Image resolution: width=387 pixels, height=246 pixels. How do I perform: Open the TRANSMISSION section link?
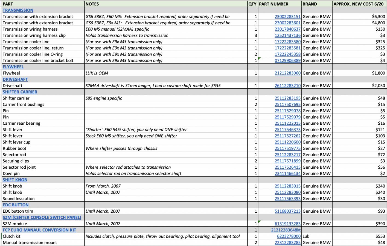tap(18, 10)
